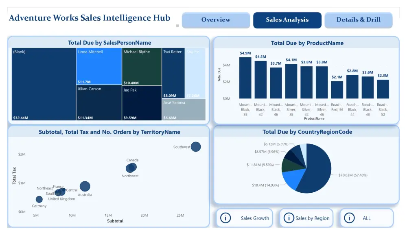Click the $32.44M value in treemap

21,118
